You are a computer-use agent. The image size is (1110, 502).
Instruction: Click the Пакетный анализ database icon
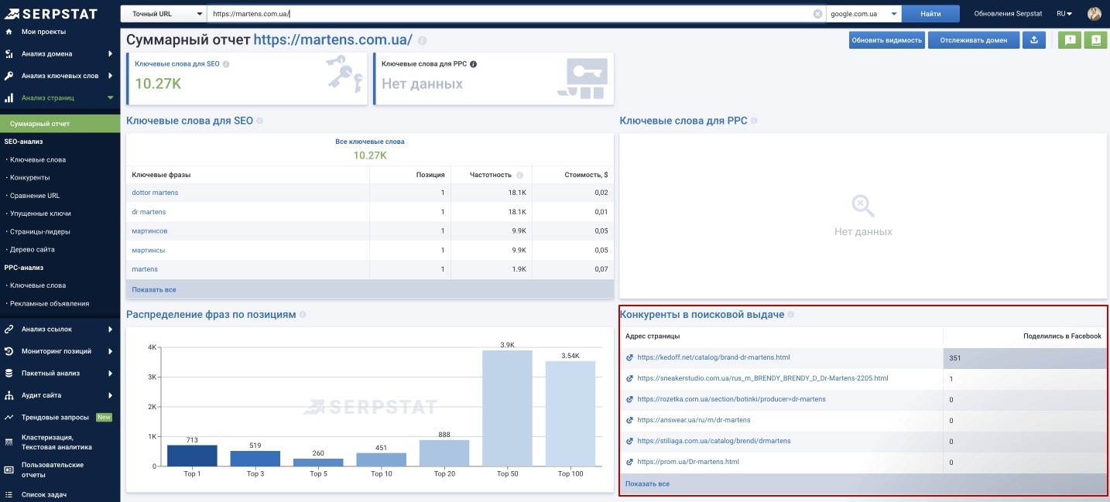coord(9,373)
